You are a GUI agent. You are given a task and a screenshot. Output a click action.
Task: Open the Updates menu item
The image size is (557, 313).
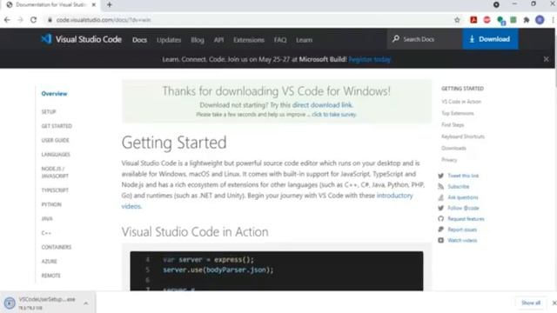[x=169, y=40]
